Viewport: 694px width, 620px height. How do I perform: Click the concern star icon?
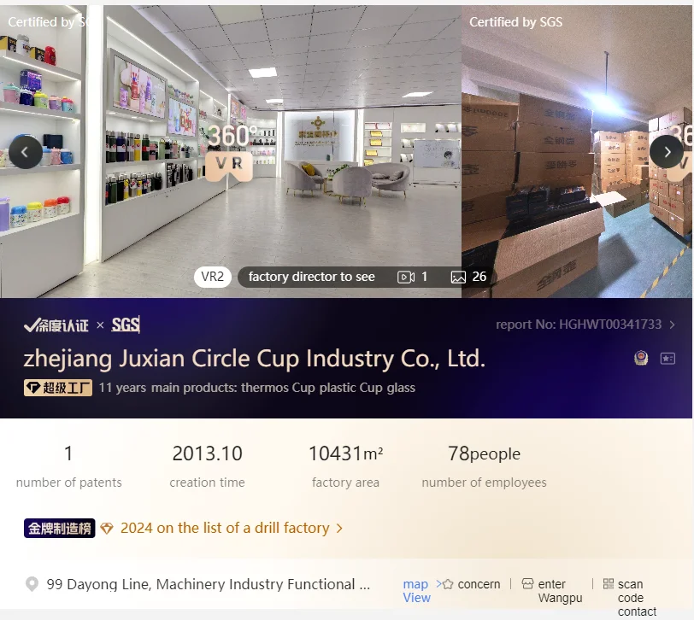click(448, 584)
